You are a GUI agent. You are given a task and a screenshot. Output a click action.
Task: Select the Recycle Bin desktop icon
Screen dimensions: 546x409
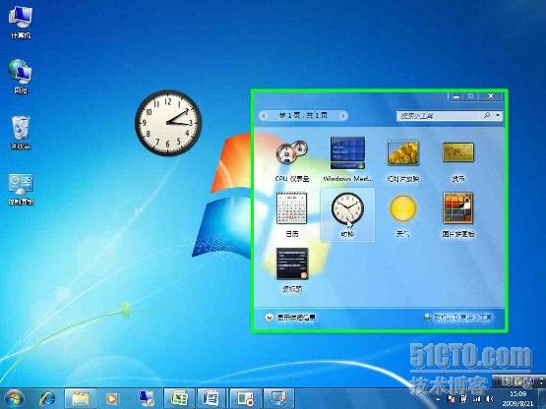tap(21, 133)
